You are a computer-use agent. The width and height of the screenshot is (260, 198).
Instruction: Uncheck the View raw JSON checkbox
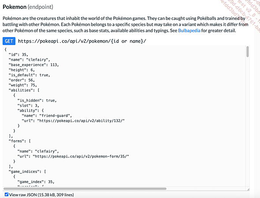coord(7,194)
